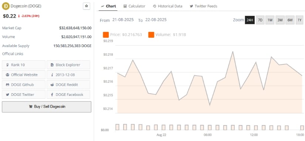The image size is (305, 141).
Task: Click the Facebook icon
Action: click(52, 95)
